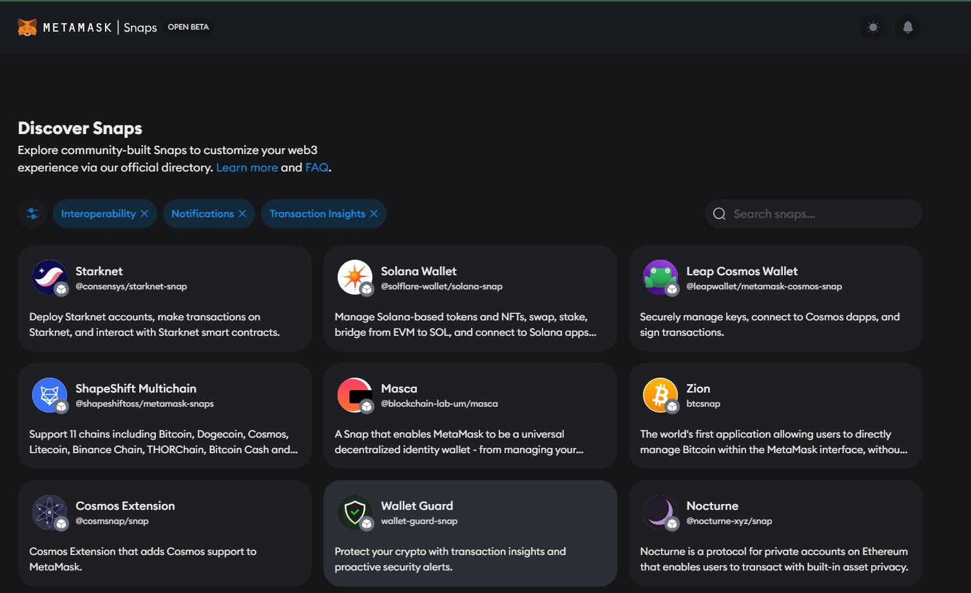Open the notifications bell icon
This screenshot has width=971, height=593.
[x=908, y=27]
